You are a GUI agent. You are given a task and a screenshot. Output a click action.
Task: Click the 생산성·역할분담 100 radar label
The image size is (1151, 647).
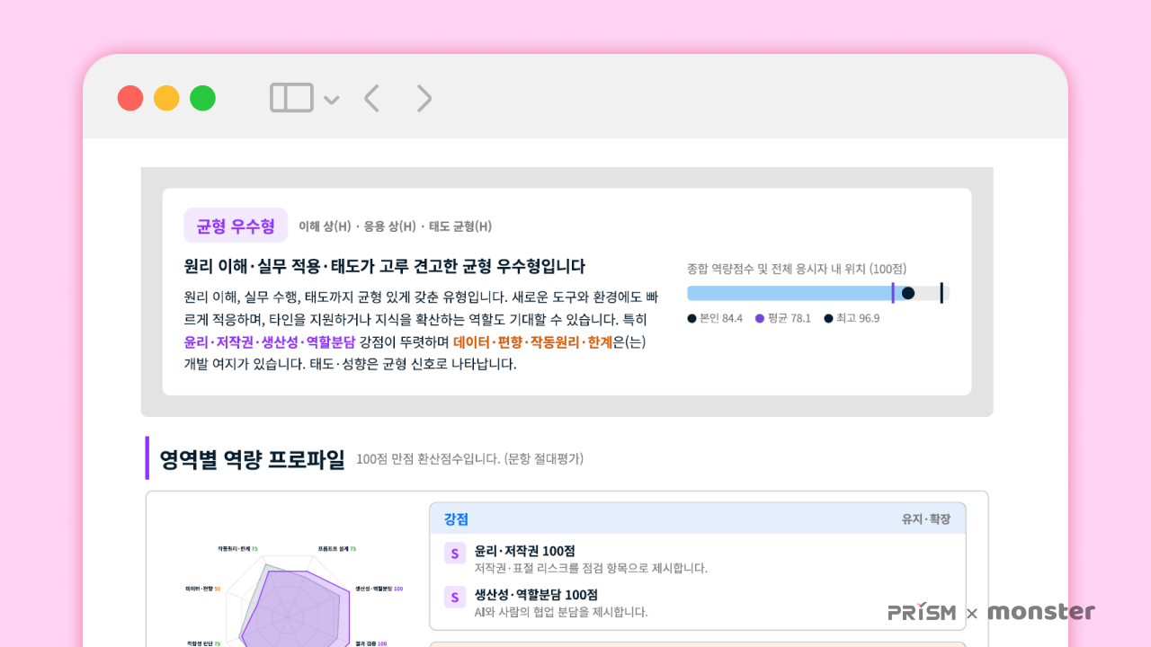click(379, 589)
